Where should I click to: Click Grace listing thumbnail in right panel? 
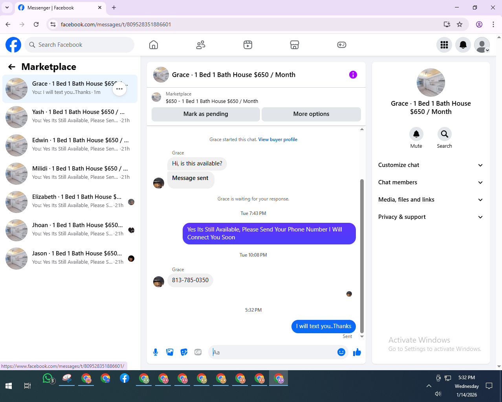click(431, 83)
